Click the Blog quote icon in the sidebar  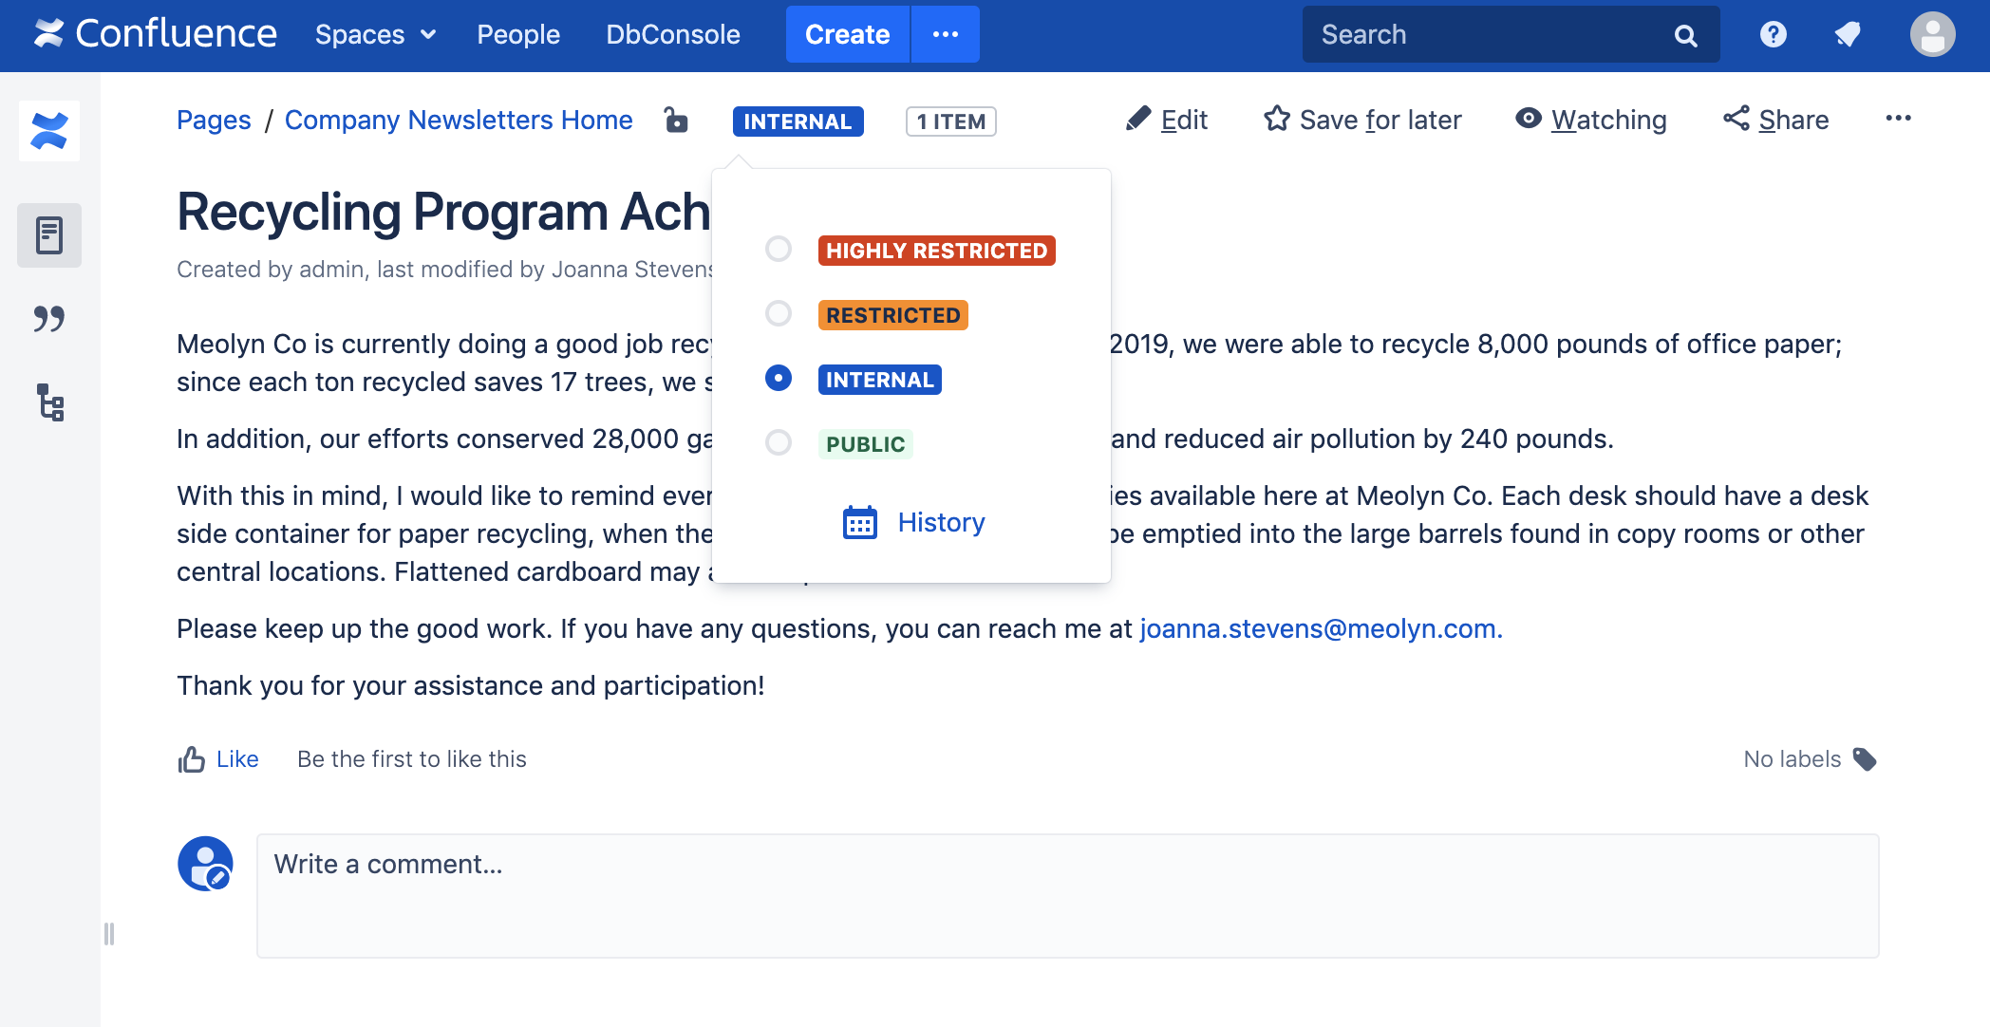click(49, 319)
